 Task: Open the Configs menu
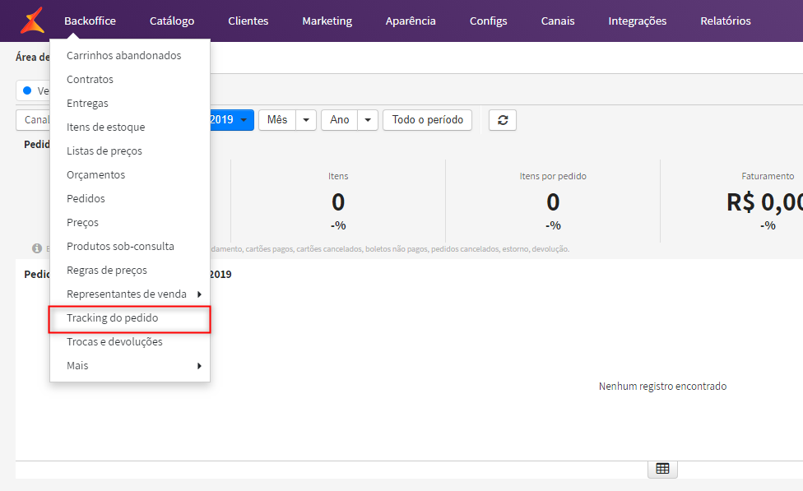pyautogui.click(x=488, y=21)
